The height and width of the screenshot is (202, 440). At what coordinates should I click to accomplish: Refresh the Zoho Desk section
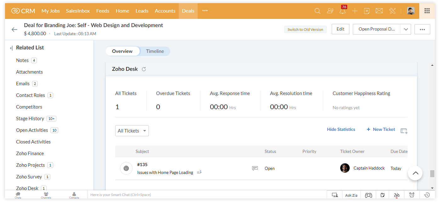coord(144,69)
